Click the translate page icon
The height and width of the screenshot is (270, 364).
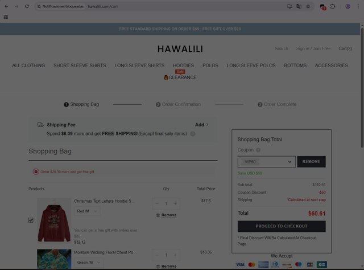coord(299,6)
